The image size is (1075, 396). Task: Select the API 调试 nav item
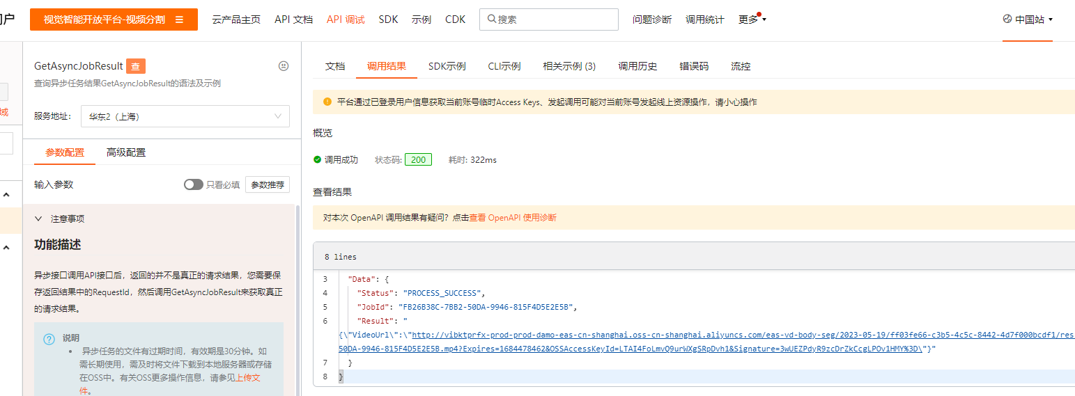click(x=346, y=19)
